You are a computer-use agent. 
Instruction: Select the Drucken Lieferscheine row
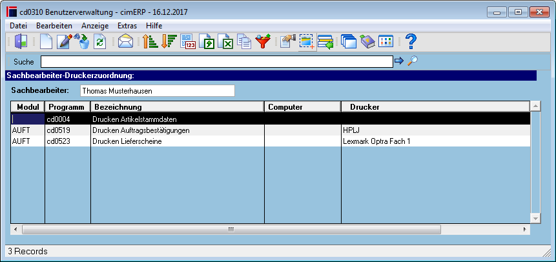[x=271, y=141]
